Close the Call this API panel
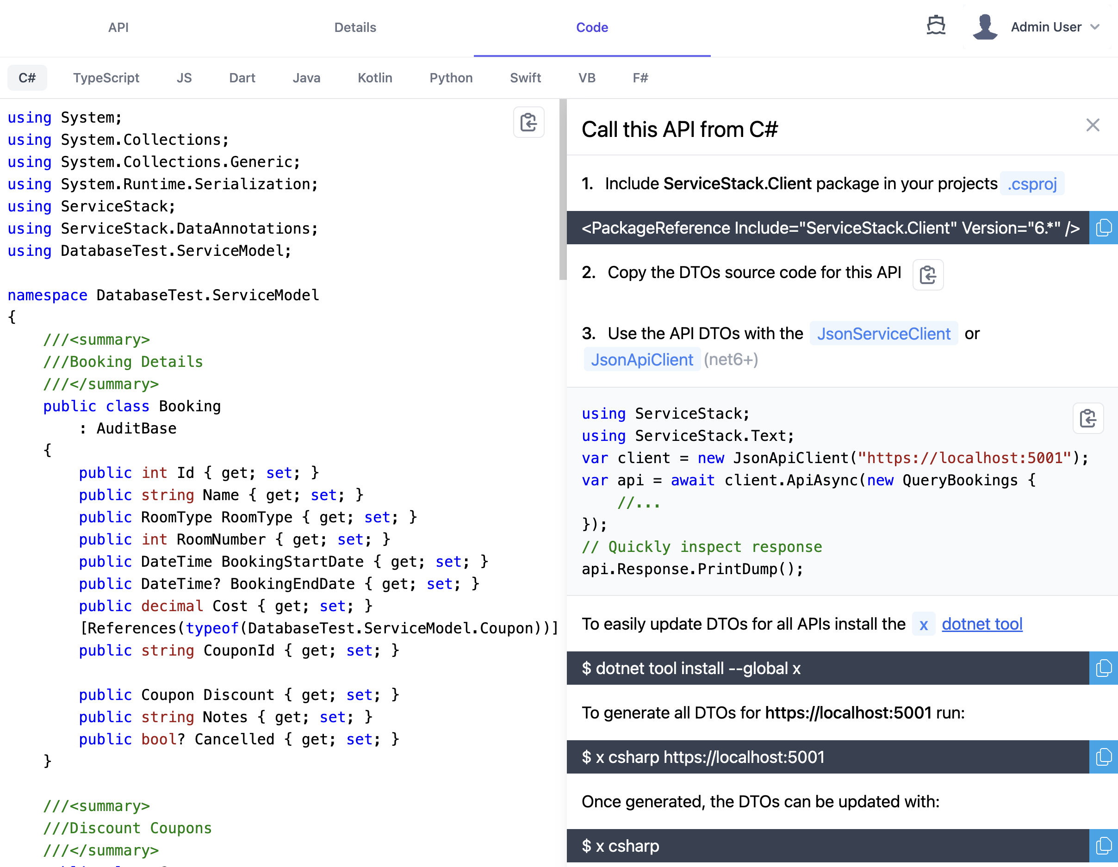This screenshot has width=1118, height=867. (1093, 125)
